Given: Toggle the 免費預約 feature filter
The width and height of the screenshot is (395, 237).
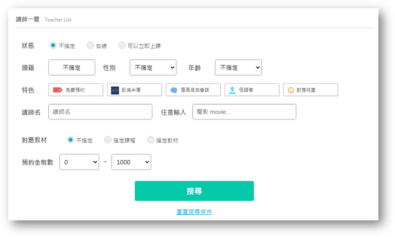Looking at the screenshot, I should [76, 90].
